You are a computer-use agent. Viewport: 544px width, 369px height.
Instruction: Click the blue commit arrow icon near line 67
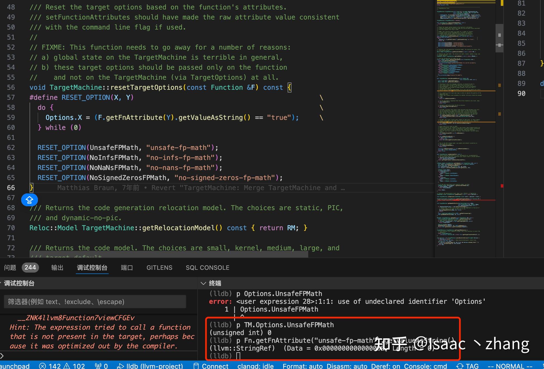coord(30,200)
